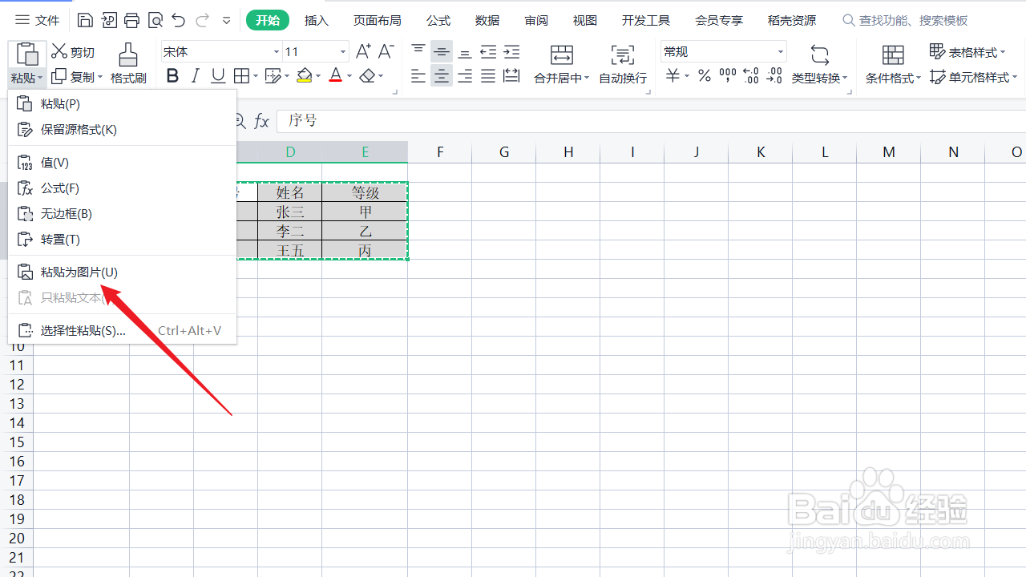1026x577 pixels.
Task: Open the 开发工具 tab
Action: click(646, 20)
